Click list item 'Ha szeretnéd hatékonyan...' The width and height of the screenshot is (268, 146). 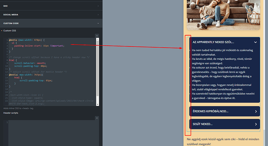(x=223, y=96)
